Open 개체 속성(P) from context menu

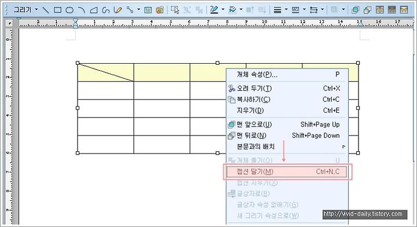point(287,75)
